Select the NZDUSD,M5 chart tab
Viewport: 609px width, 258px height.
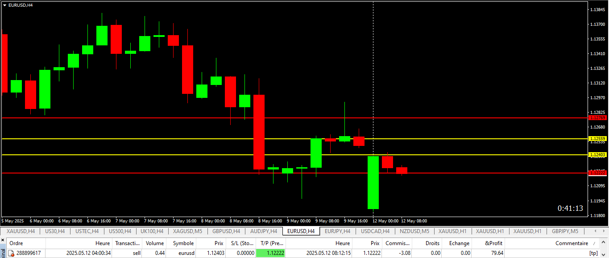pos(414,231)
